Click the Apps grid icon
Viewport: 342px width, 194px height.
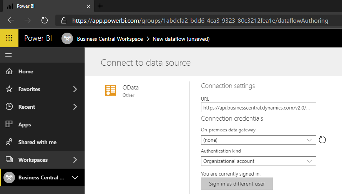9,124
